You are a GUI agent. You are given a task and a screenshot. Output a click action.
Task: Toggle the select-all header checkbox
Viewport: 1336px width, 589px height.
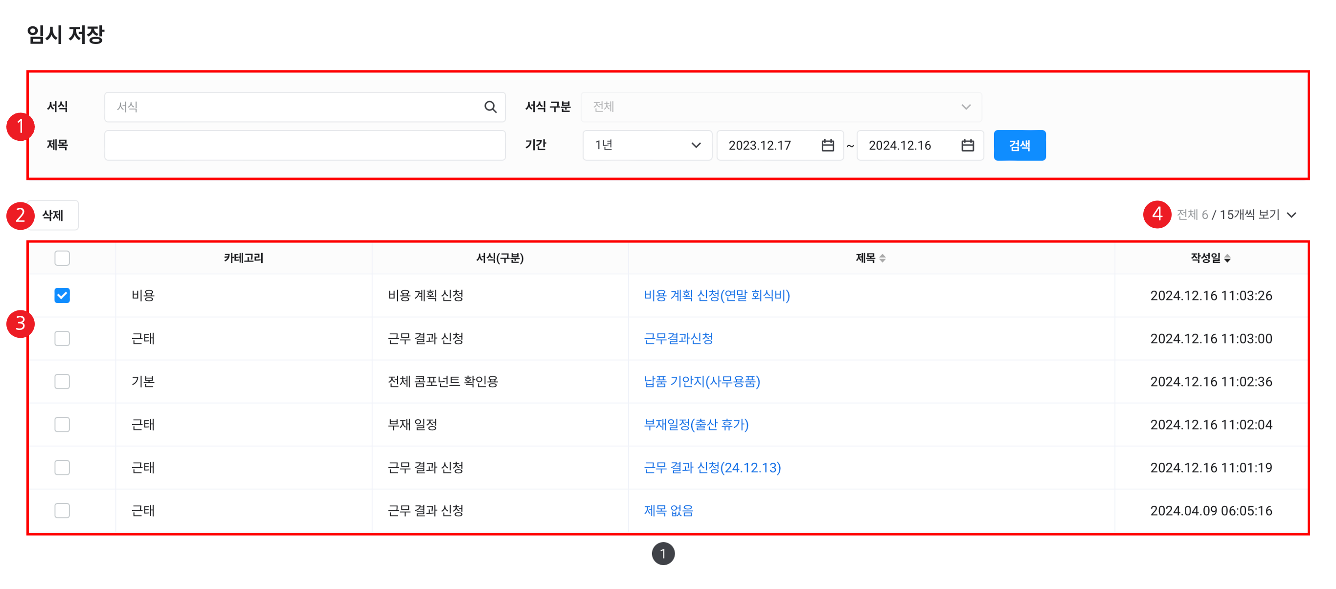click(62, 258)
